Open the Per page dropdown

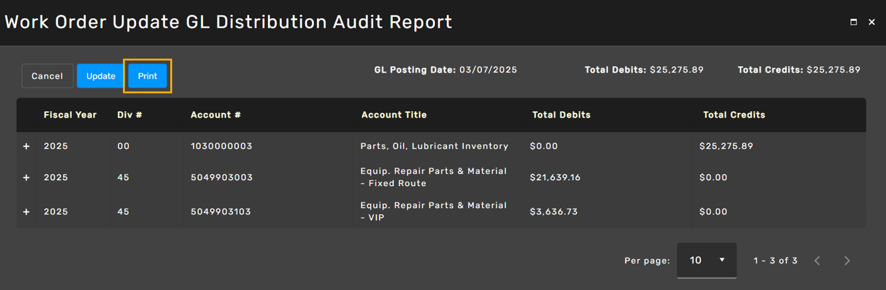(706, 260)
